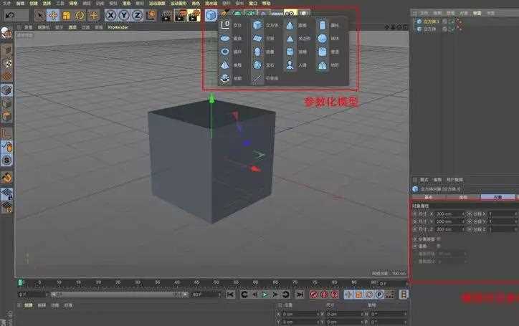
Task: Click Record Active Objects red button
Action: (314, 294)
